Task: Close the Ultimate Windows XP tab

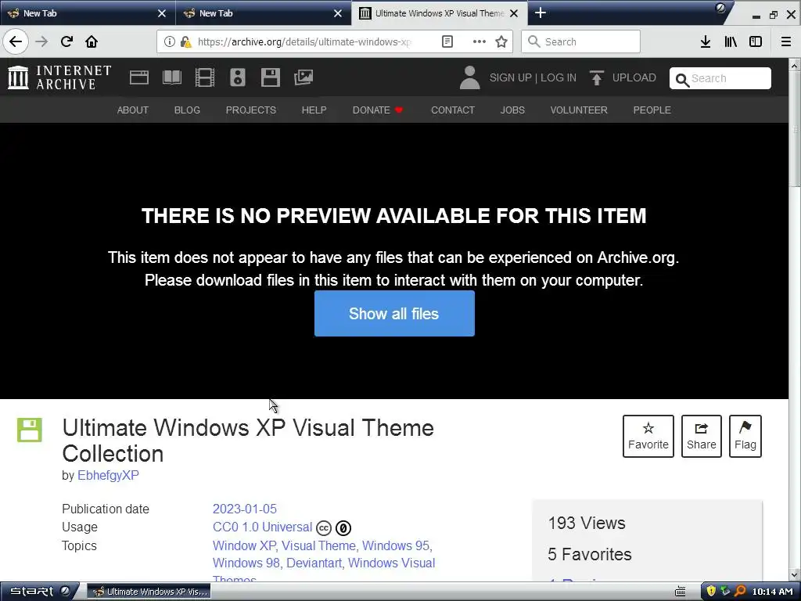Action: coord(515,13)
